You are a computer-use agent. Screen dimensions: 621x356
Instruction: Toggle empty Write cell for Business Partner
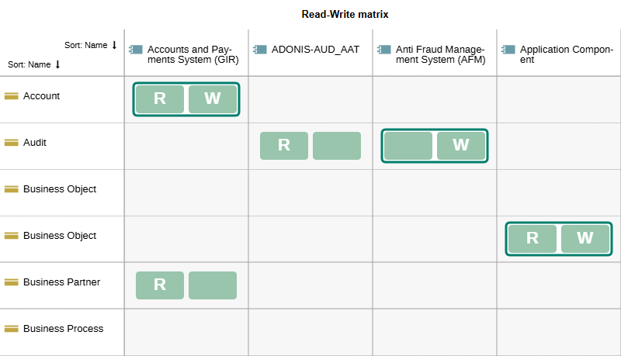213,285
